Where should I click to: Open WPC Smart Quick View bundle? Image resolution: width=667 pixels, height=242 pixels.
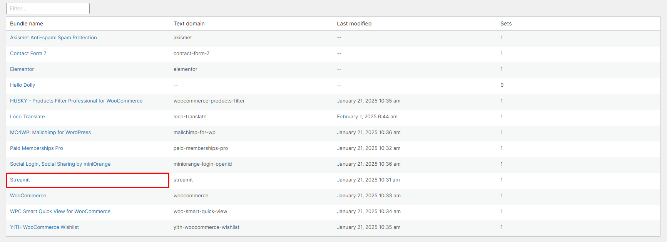click(60, 211)
